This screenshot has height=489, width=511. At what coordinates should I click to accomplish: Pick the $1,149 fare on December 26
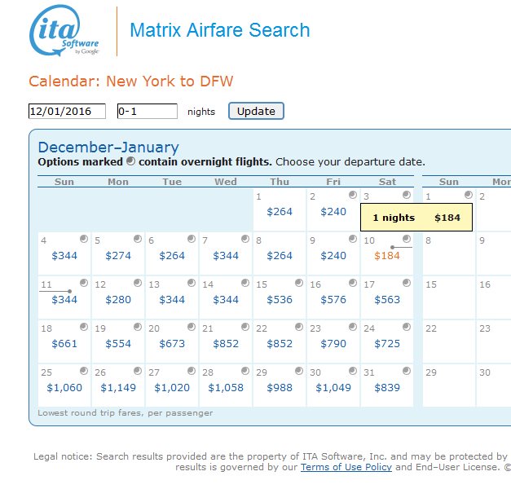(118, 388)
